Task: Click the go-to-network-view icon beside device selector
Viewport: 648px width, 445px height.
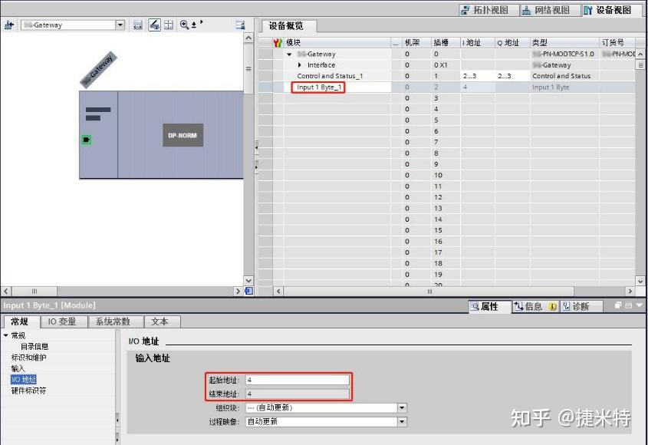Action: coord(9,25)
